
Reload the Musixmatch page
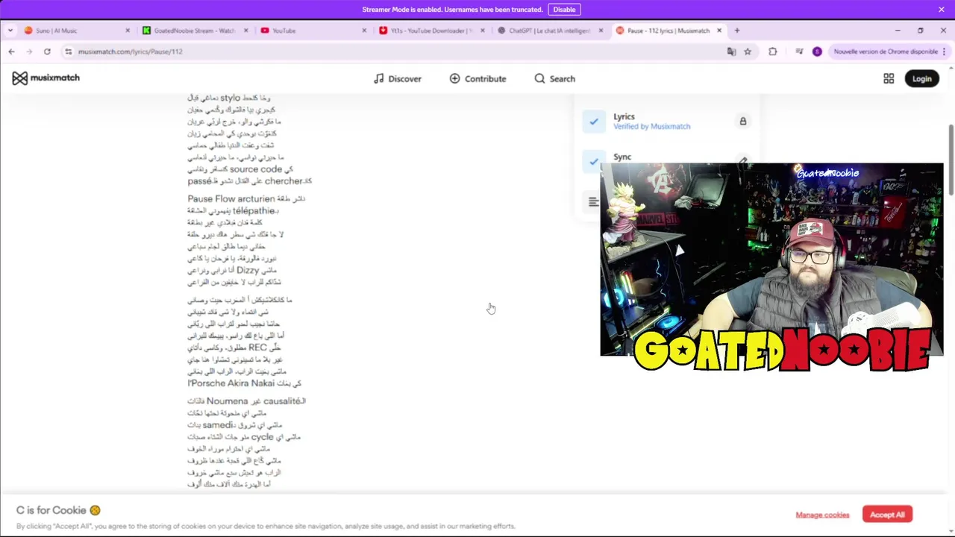tap(47, 51)
